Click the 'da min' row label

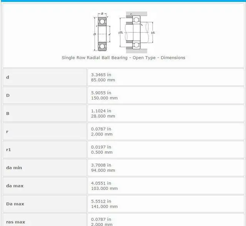(14, 168)
